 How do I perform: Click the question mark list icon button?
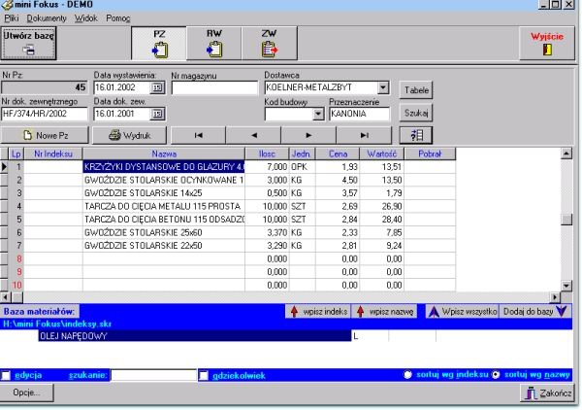pyautogui.click(x=416, y=135)
